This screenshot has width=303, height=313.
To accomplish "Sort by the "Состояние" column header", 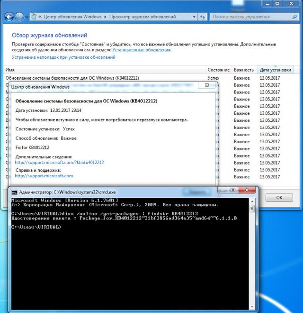I will pos(218,70).
